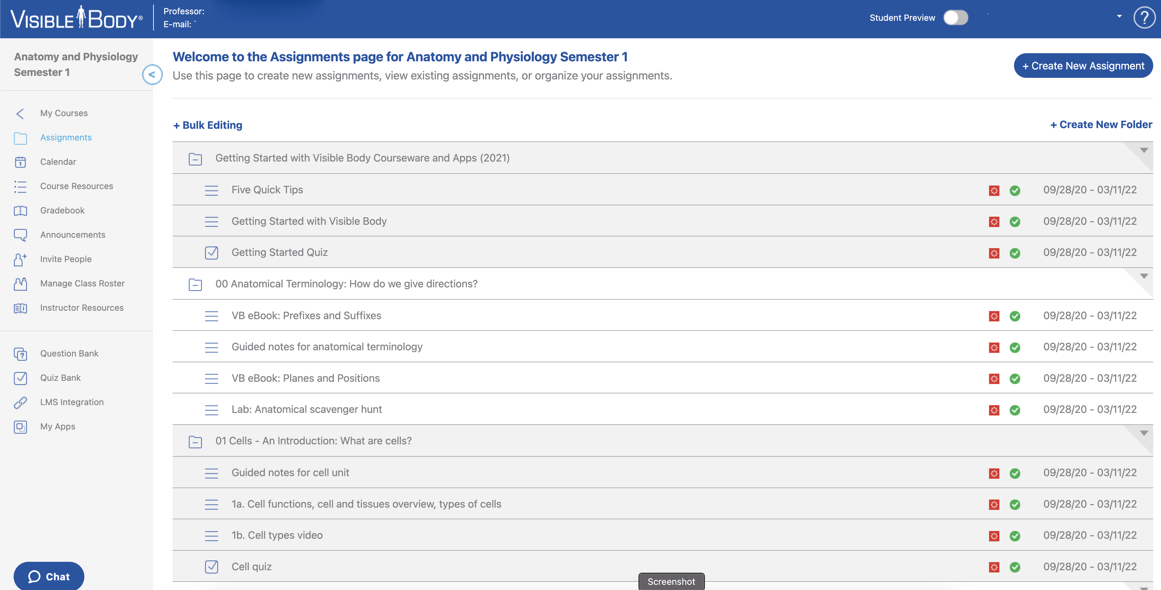Image resolution: width=1161 pixels, height=590 pixels.
Task: Open Announcements in the sidebar
Action: pyautogui.click(x=21, y=235)
